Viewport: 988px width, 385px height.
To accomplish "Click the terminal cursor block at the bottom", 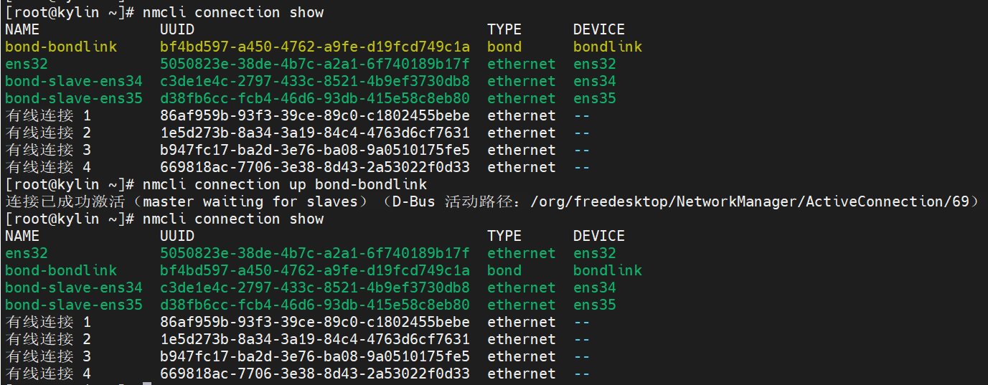I will pyautogui.click(x=146, y=384).
